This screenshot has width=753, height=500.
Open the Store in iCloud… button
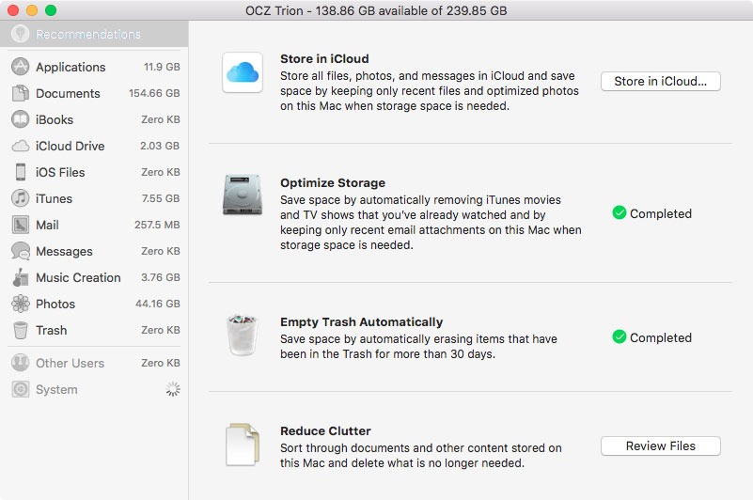coord(660,81)
